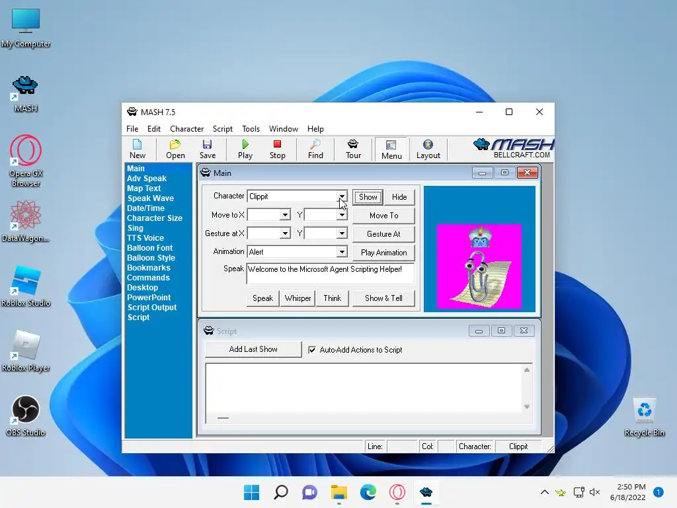Click inside the Script text area

coord(364,389)
